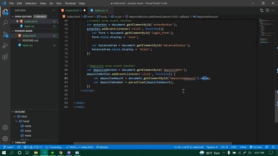
Task: Open Explorer Views and More Actions ellipsis
Action: click(x=53, y=10)
